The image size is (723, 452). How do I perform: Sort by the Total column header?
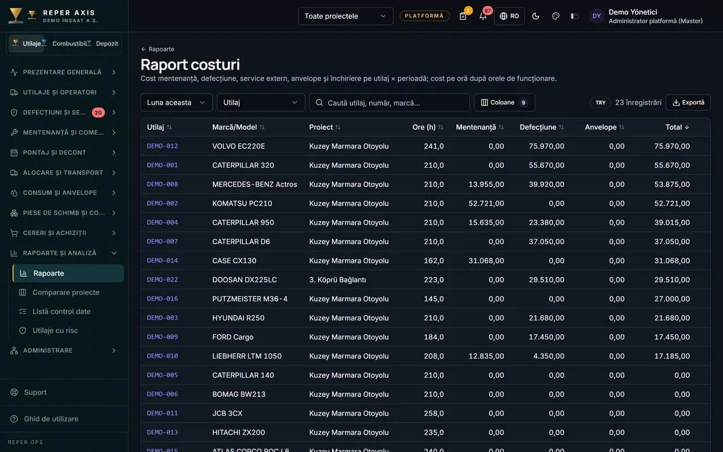click(x=677, y=127)
